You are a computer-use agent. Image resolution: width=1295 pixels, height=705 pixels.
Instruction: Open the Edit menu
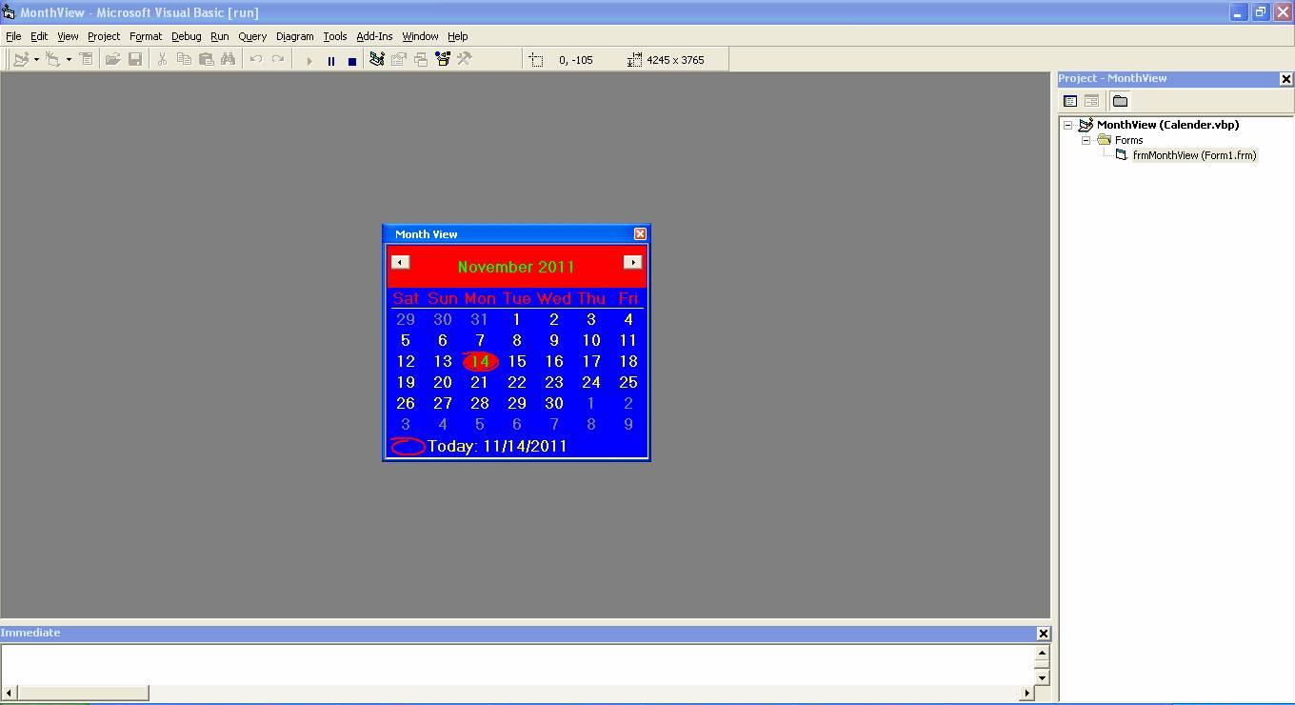click(39, 36)
